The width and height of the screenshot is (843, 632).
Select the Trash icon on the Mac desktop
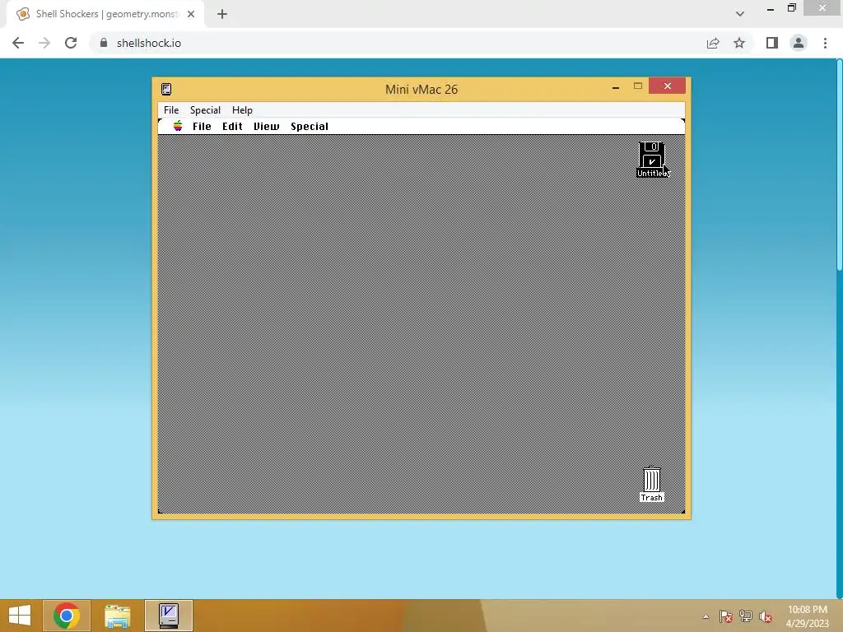[652, 484]
